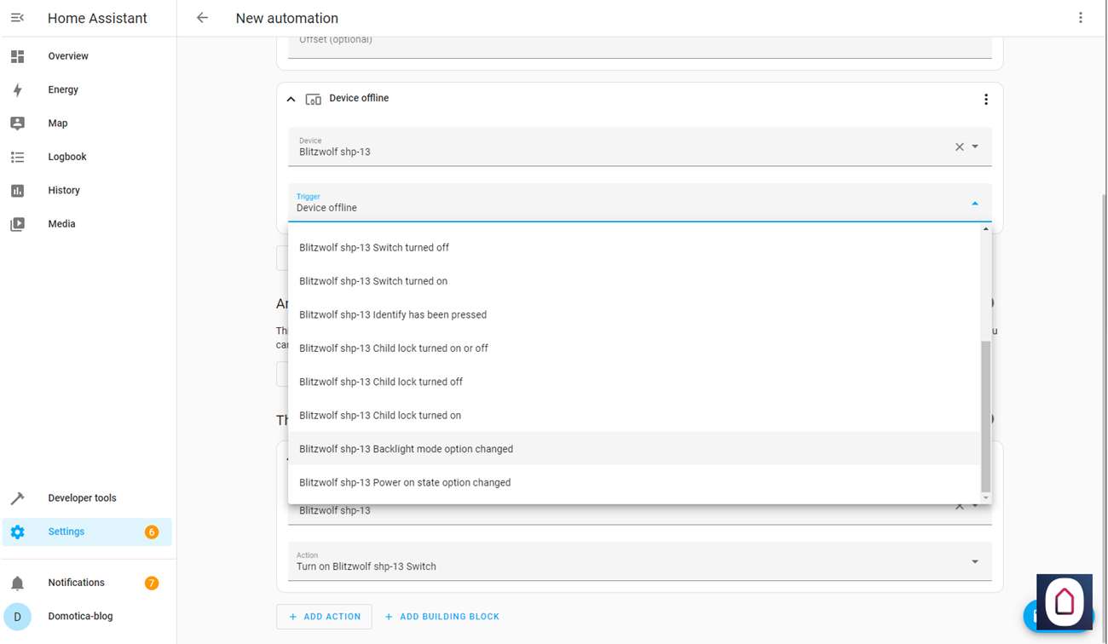Click the Developer tools hammer icon
Viewport: 1108px width, 644px height.
click(x=17, y=498)
